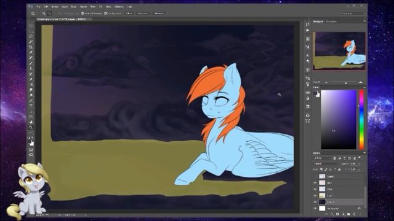394x221 pixels.
Task: Select the Lasso tool
Action: (x=31, y=36)
